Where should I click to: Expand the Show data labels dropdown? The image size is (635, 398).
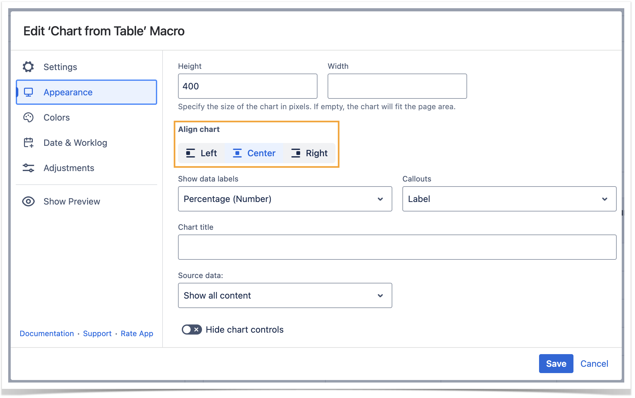pyautogui.click(x=285, y=199)
